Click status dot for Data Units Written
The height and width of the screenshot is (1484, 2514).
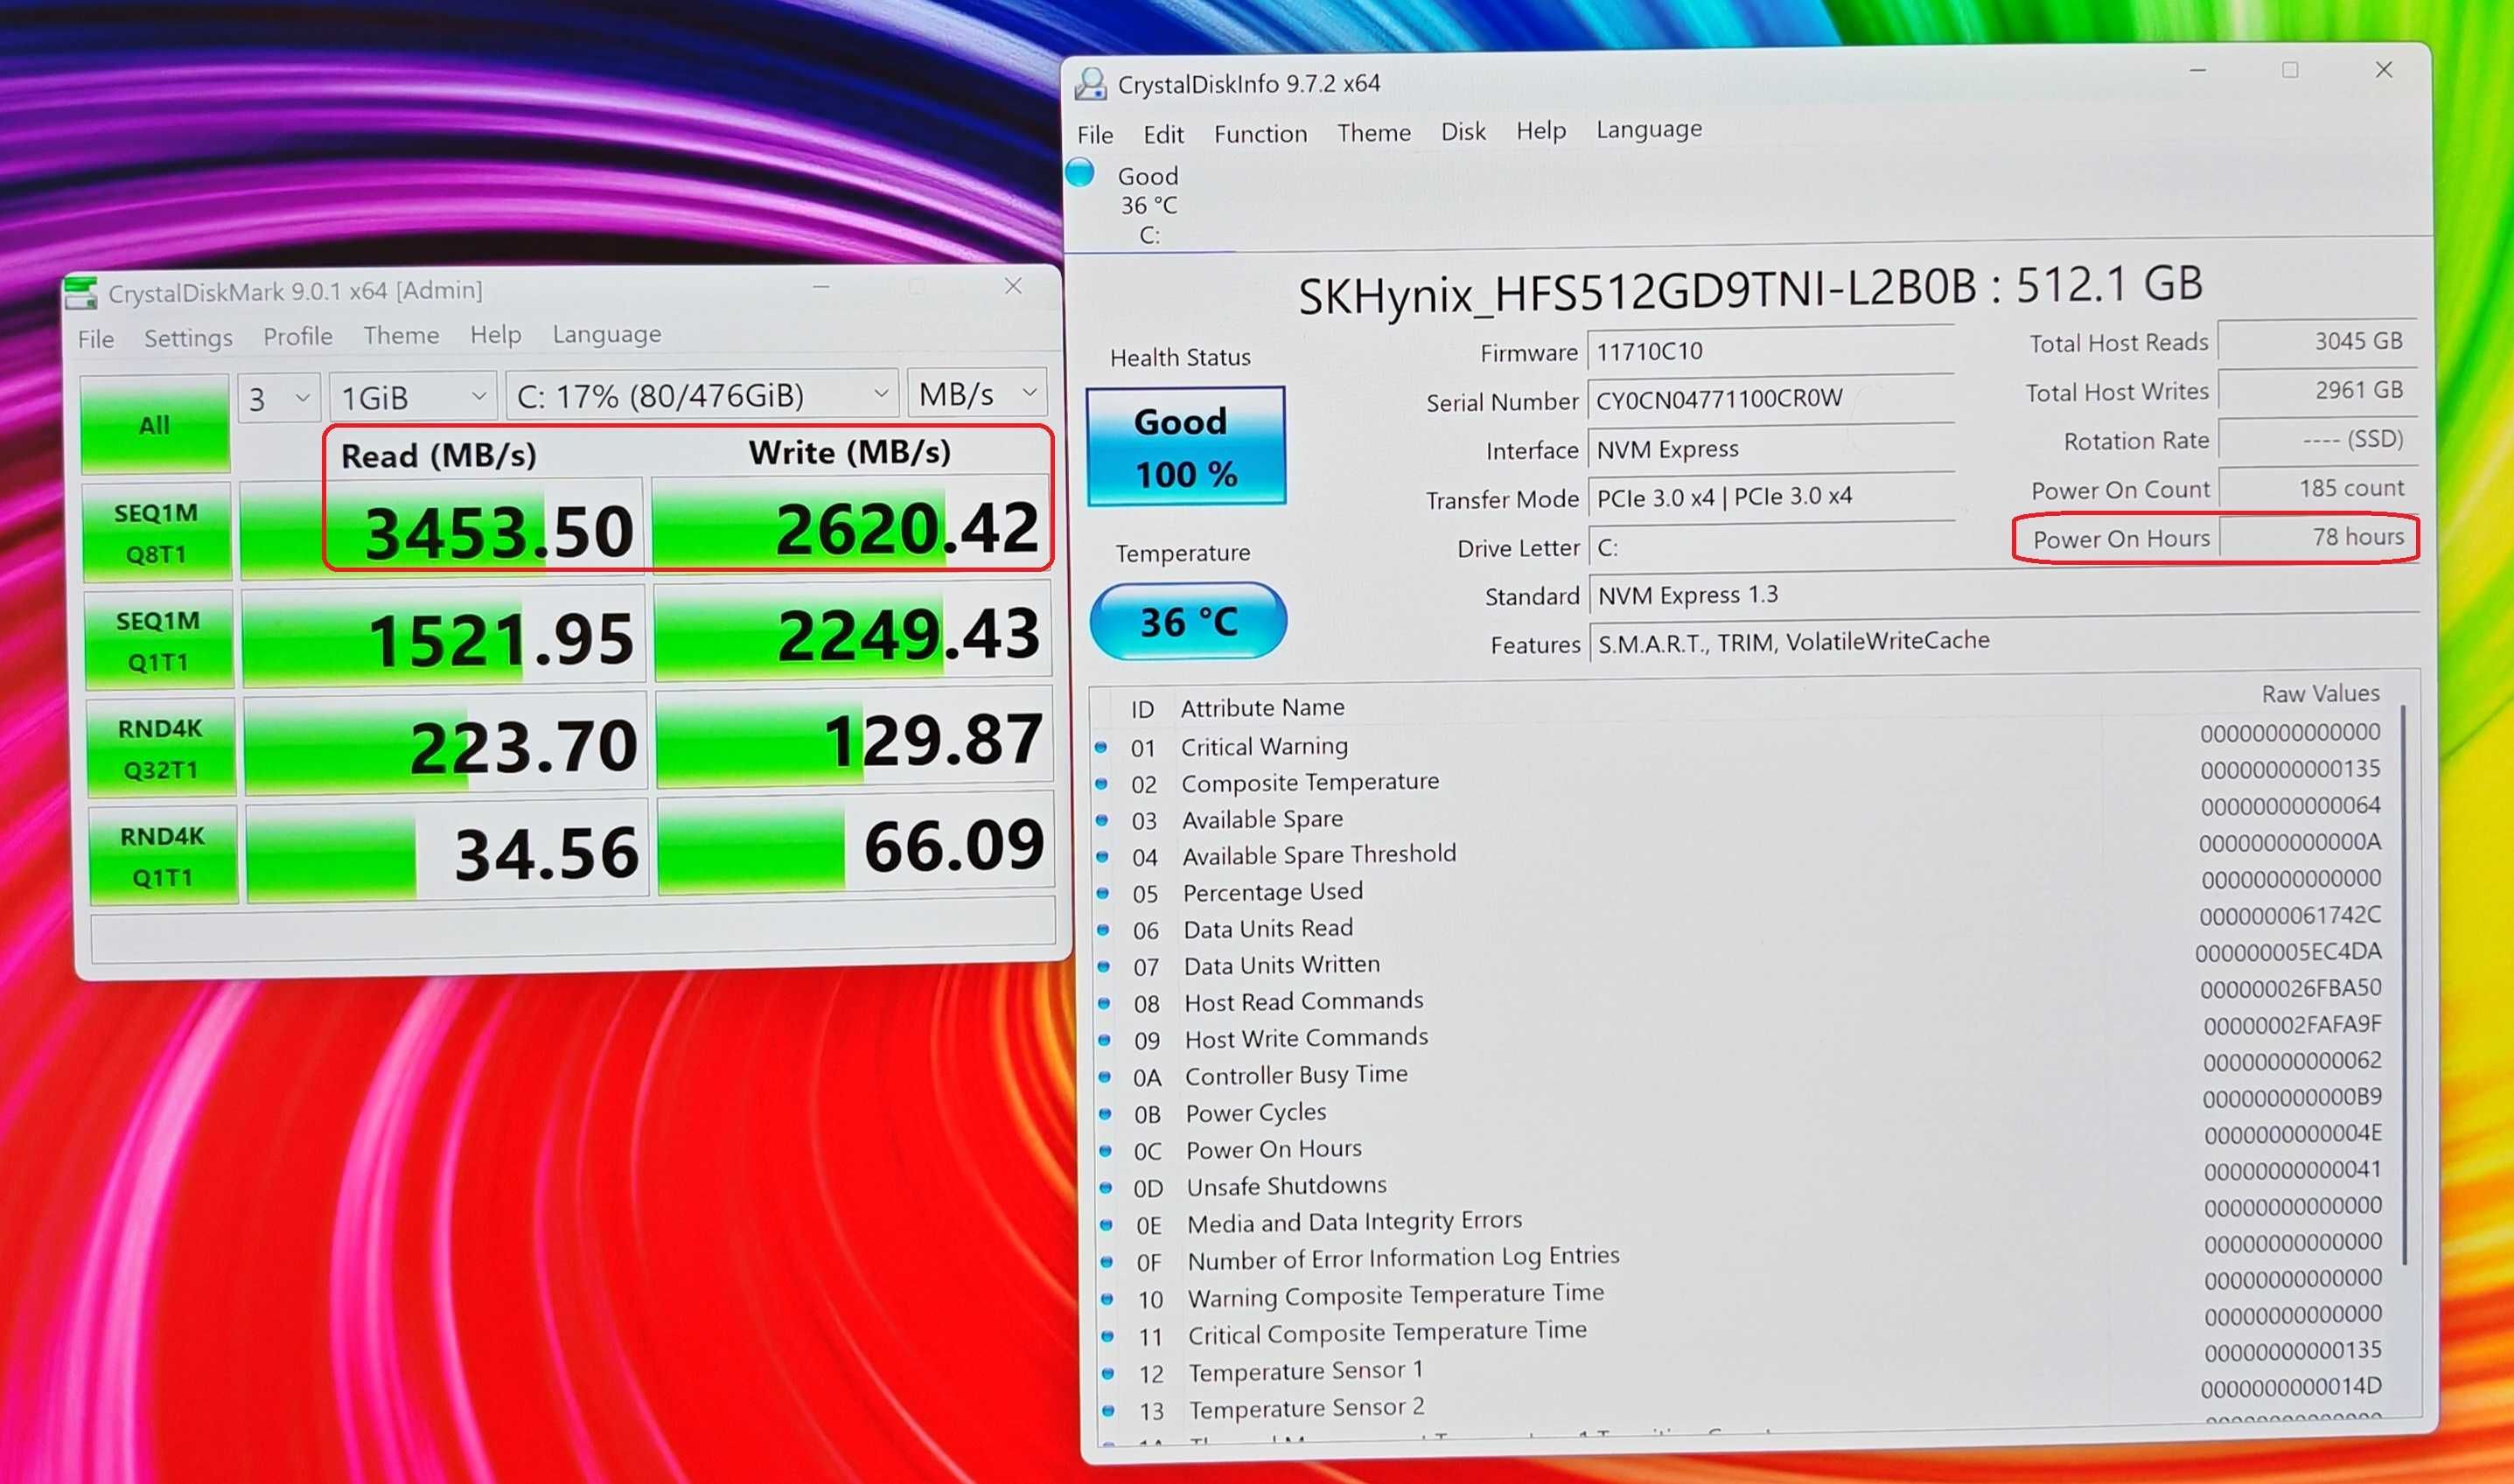[x=1104, y=967]
